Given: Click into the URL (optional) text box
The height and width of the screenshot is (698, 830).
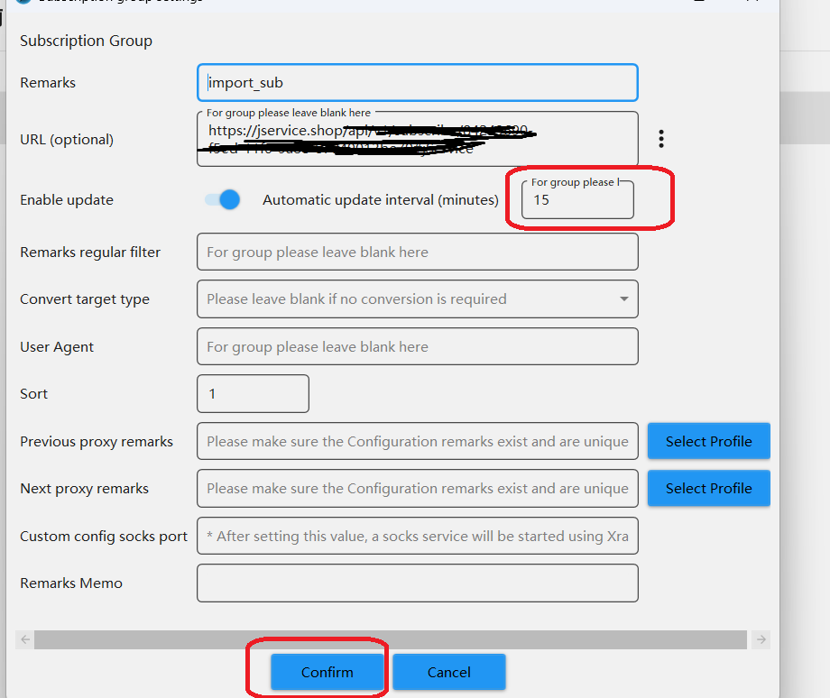Looking at the screenshot, I should tap(417, 140).
